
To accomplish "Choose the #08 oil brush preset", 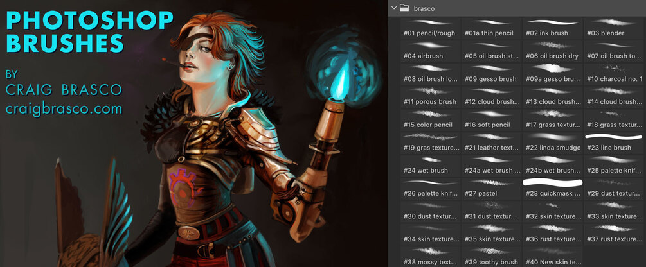I will 431,74.
